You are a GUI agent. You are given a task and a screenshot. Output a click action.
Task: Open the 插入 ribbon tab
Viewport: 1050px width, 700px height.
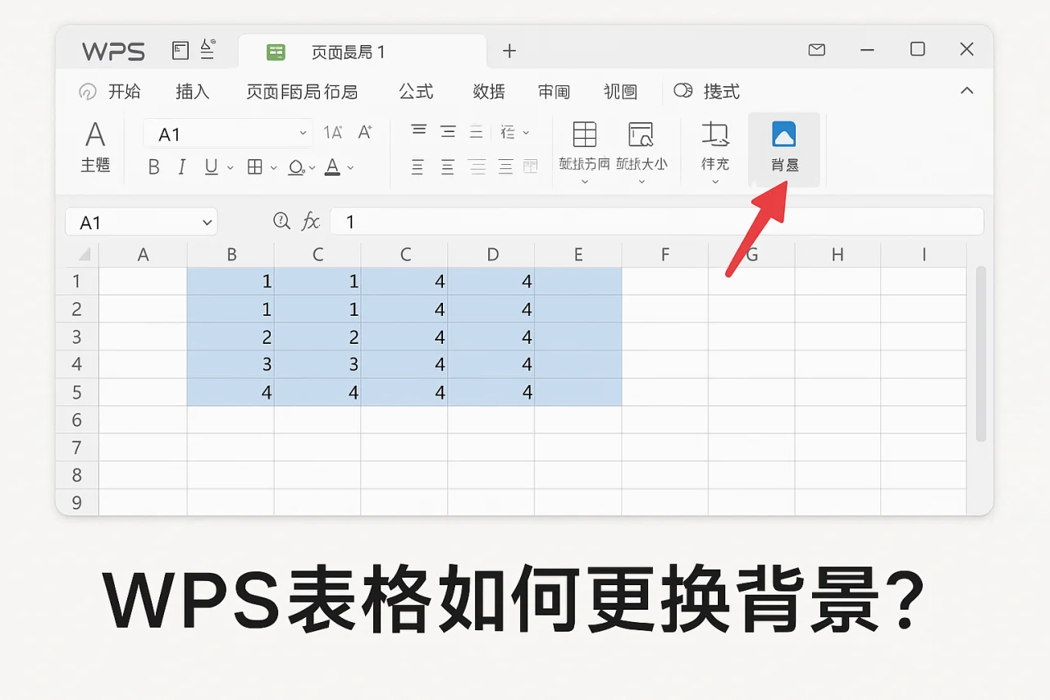tap(193, 92)
